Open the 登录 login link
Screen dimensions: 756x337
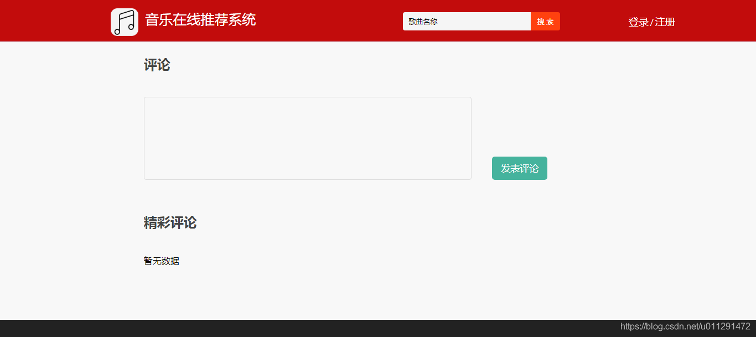pos(637,22)
